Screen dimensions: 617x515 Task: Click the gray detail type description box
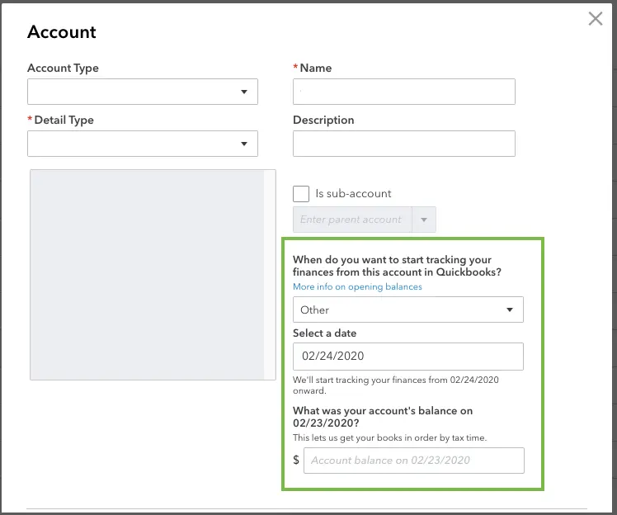[147, 275]
